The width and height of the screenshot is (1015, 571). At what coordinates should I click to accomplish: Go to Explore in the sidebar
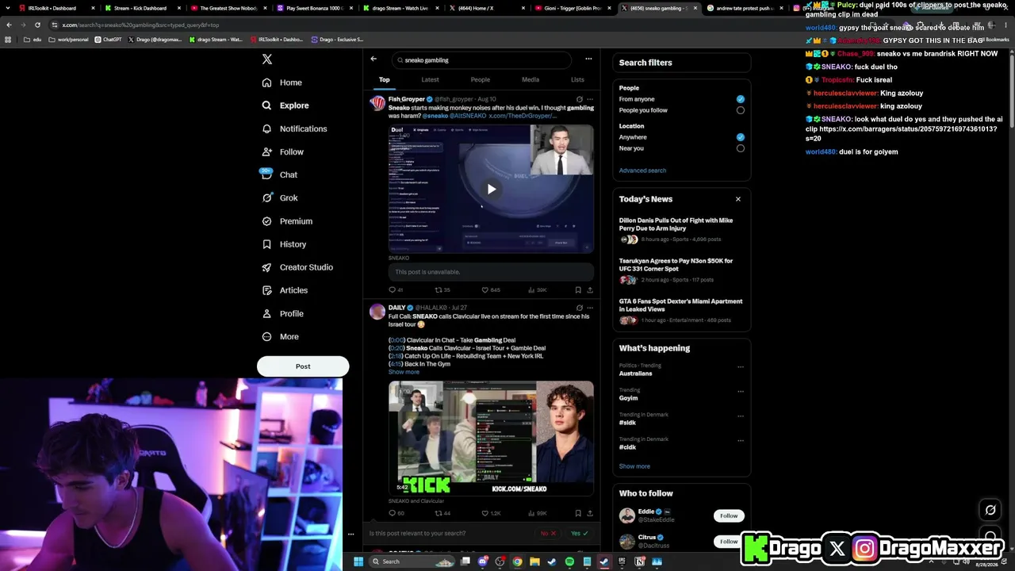285,105
